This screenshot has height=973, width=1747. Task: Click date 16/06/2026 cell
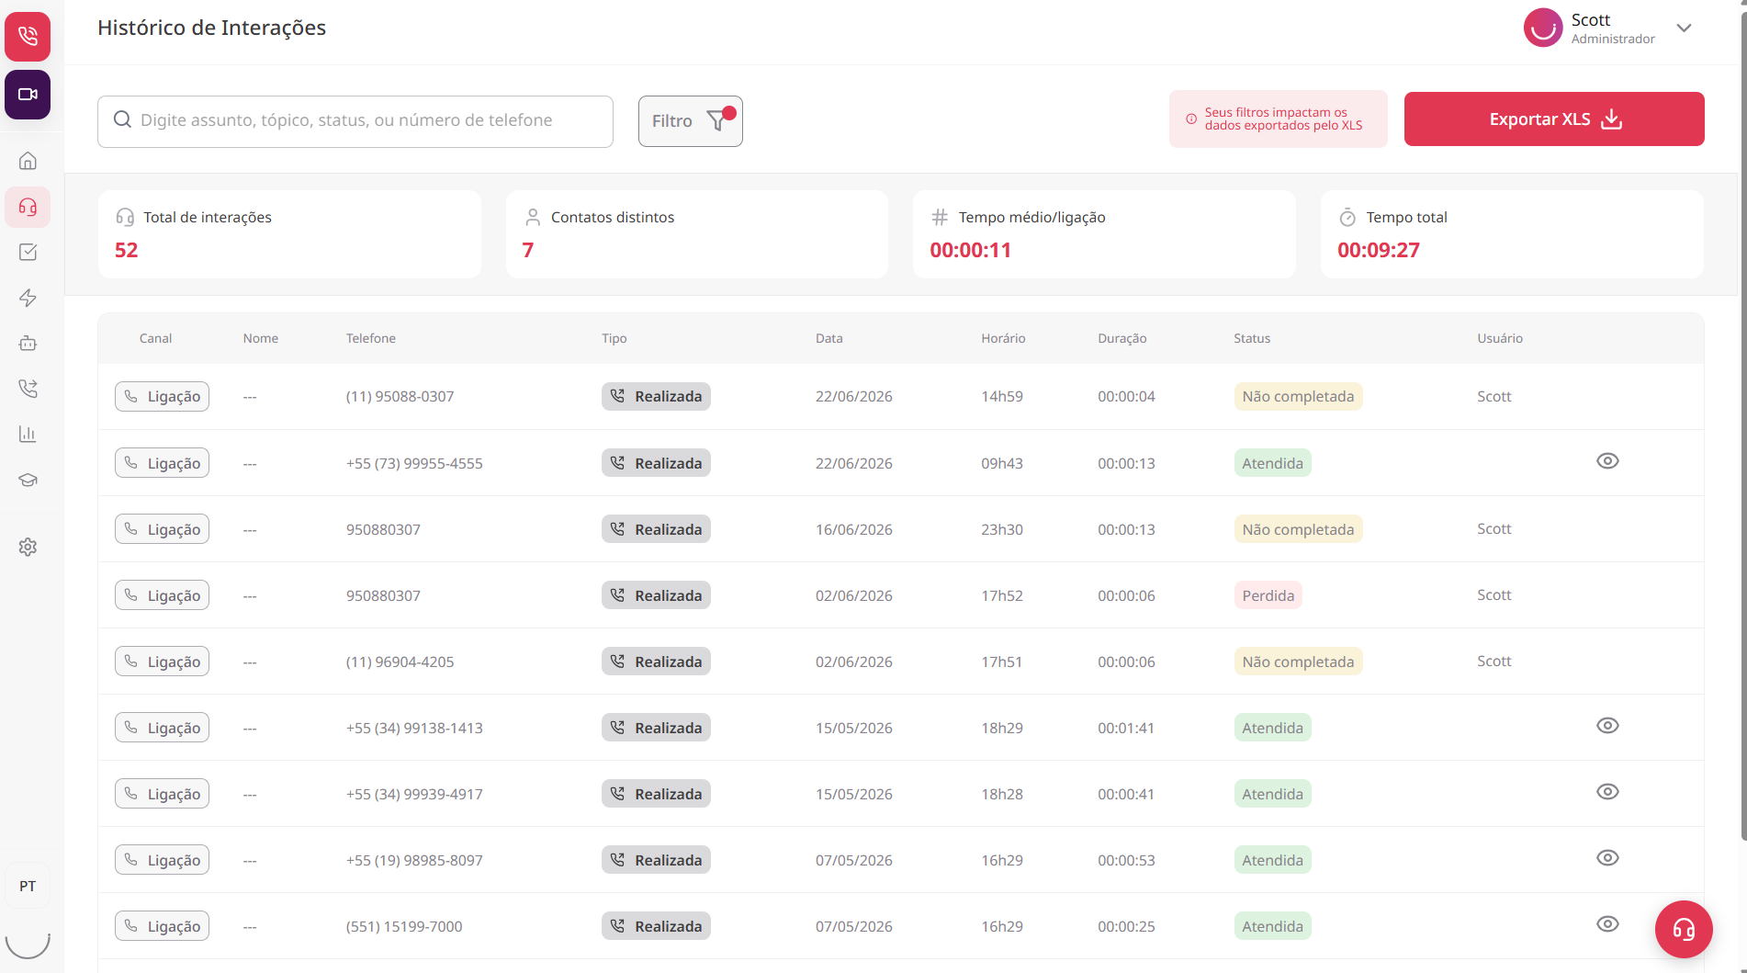[x=854, y=529]
